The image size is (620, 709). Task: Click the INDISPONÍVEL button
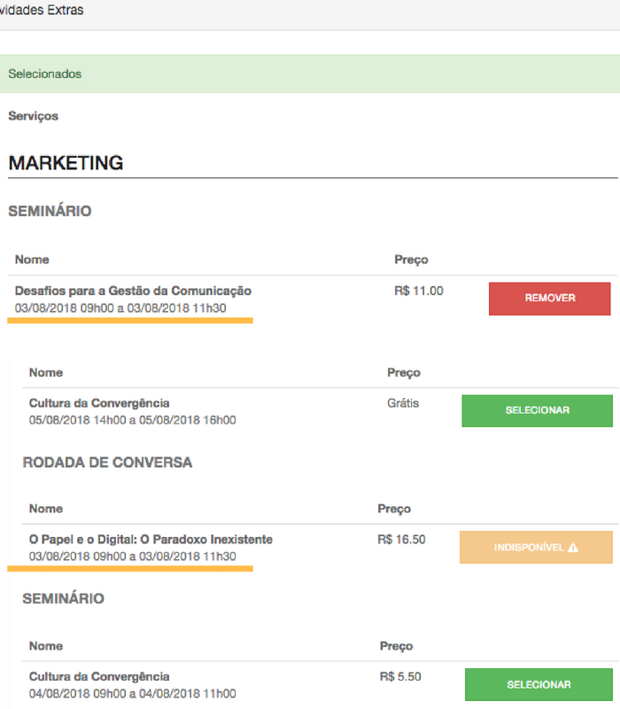[x=535, y=547]
